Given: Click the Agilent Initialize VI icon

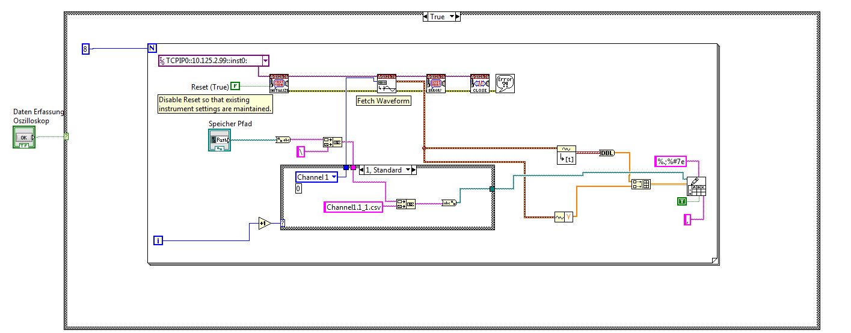Looking at the screenshot, I should [x=279, y=84].
